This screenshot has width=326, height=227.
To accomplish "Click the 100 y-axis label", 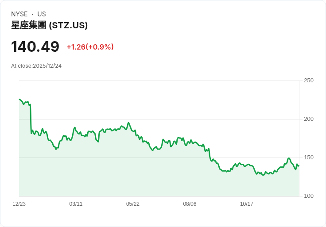I will (x=309, y=196).
